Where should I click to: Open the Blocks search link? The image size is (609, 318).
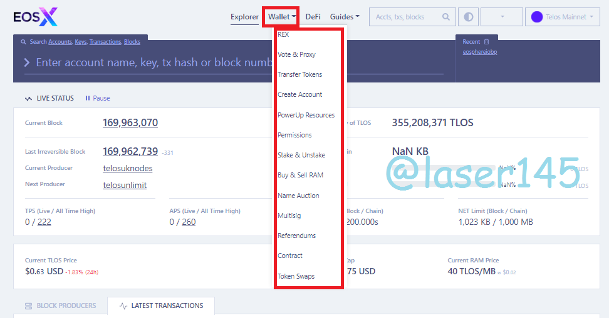pos(132,42)
